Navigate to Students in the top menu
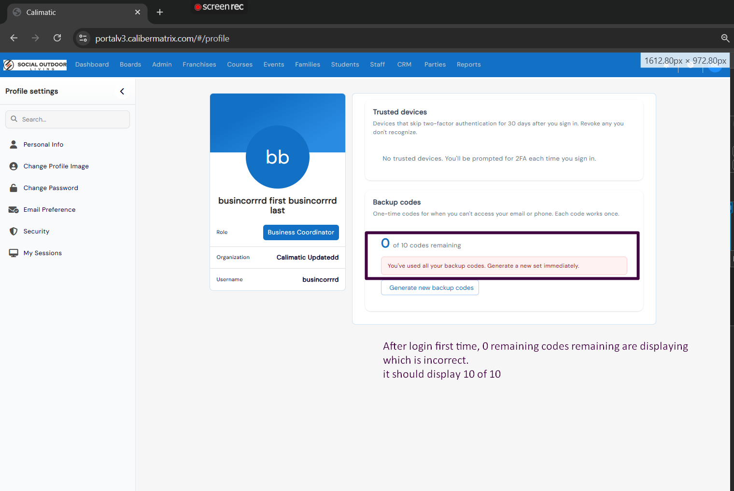The width and height of the screenshot is (734, 491). coord(345,65)
